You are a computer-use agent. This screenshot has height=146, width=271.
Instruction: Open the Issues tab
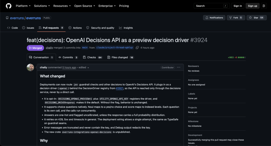[28, 28]
